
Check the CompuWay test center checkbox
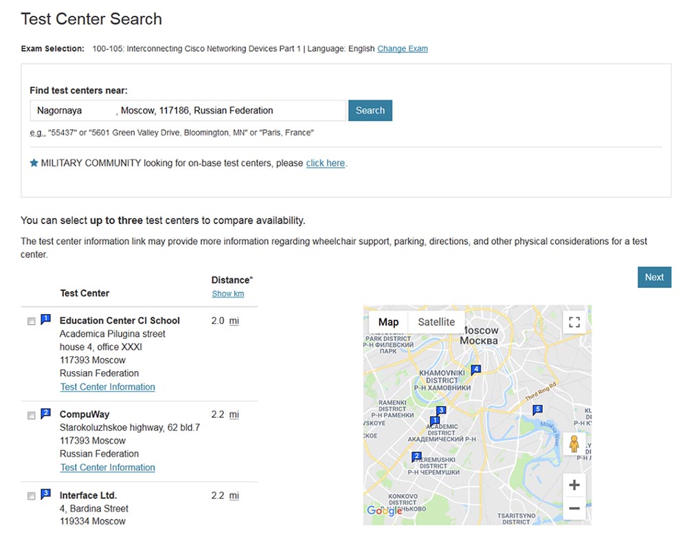click(x=32, y=415)
